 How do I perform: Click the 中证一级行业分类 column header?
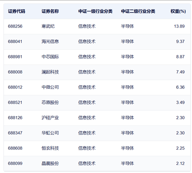tap(95, 11)
